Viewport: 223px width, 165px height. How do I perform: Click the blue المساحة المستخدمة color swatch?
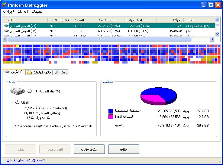(x=111, y=111)
